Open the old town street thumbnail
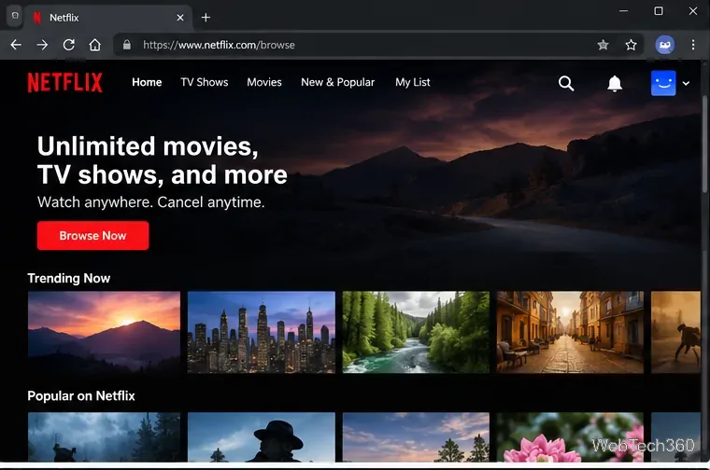 coord(570,332)
